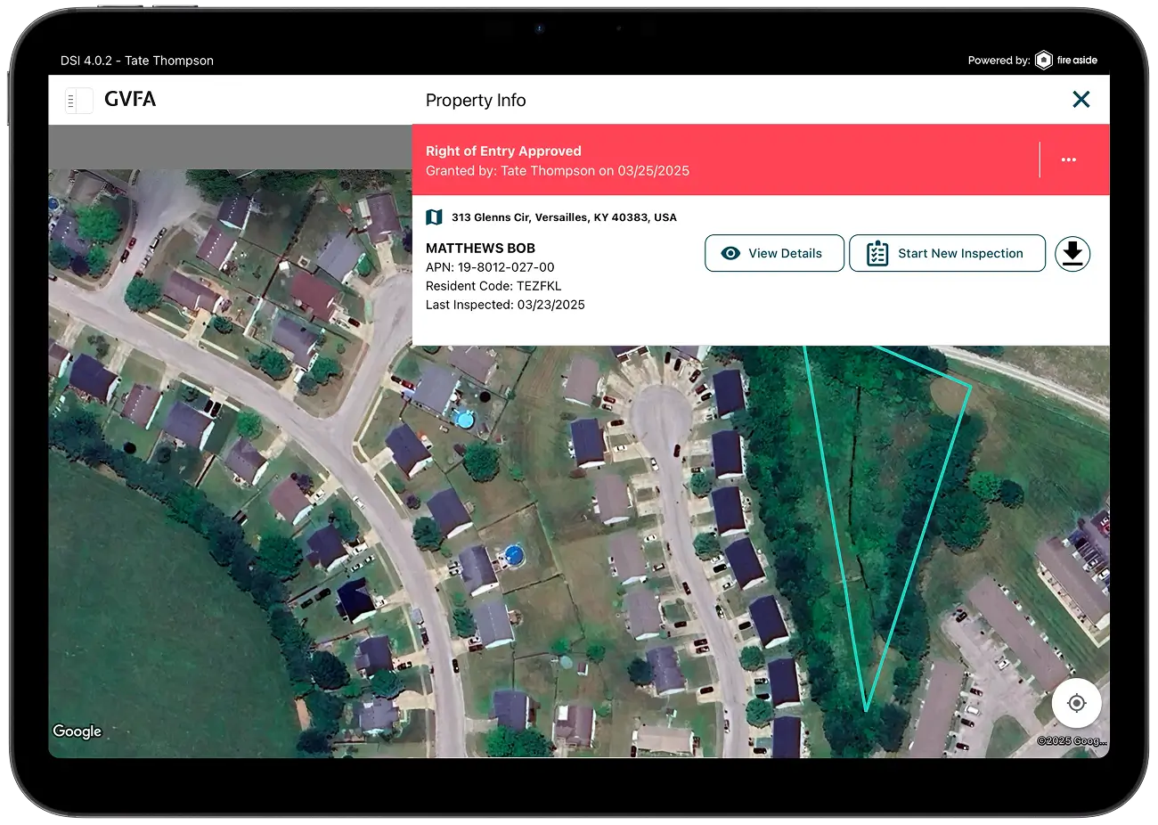This screenshot has height=825, width=1158.
Task: Close the Property Info panel
Action: click(x=1081, y=100)
